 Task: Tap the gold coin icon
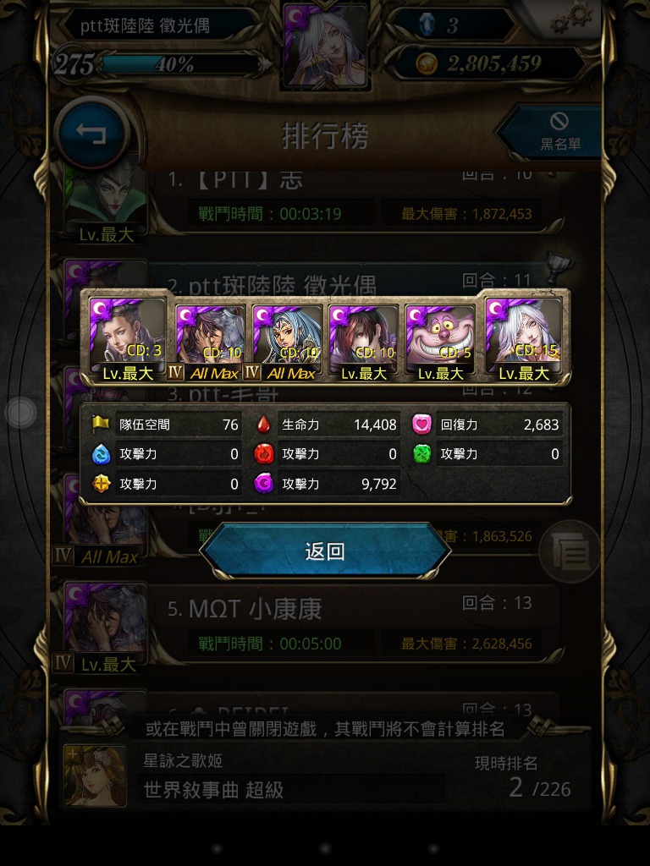tap(427, 64)
